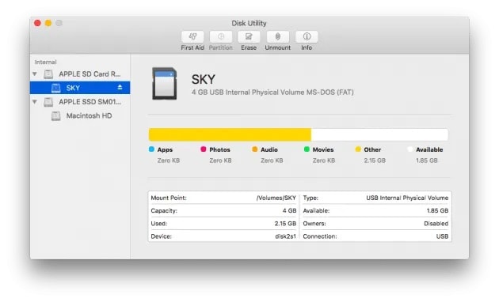The height and width of the screenshot is (302, 499).
Task: Click the orange Audio legend dot
Action: pyautogui.click(x=255, y=149)
